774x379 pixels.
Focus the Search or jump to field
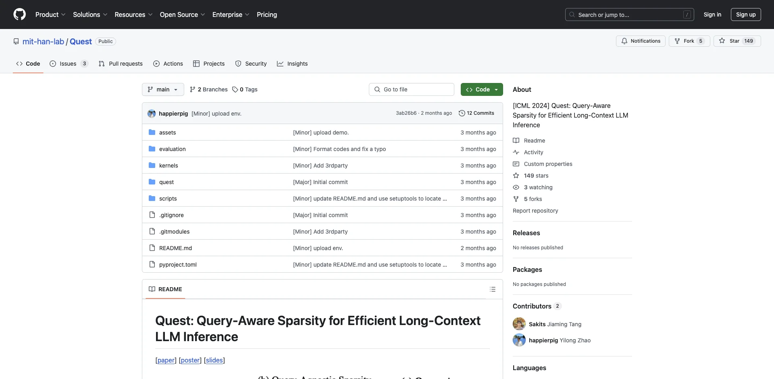click(x=629, y=14)
